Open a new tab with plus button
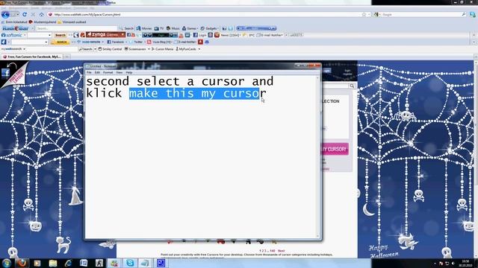478x268 pixels. [x=66, y=57]
